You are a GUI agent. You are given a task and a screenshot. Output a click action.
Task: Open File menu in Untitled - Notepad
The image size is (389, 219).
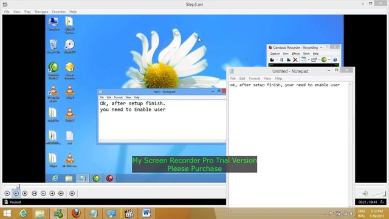233,78
